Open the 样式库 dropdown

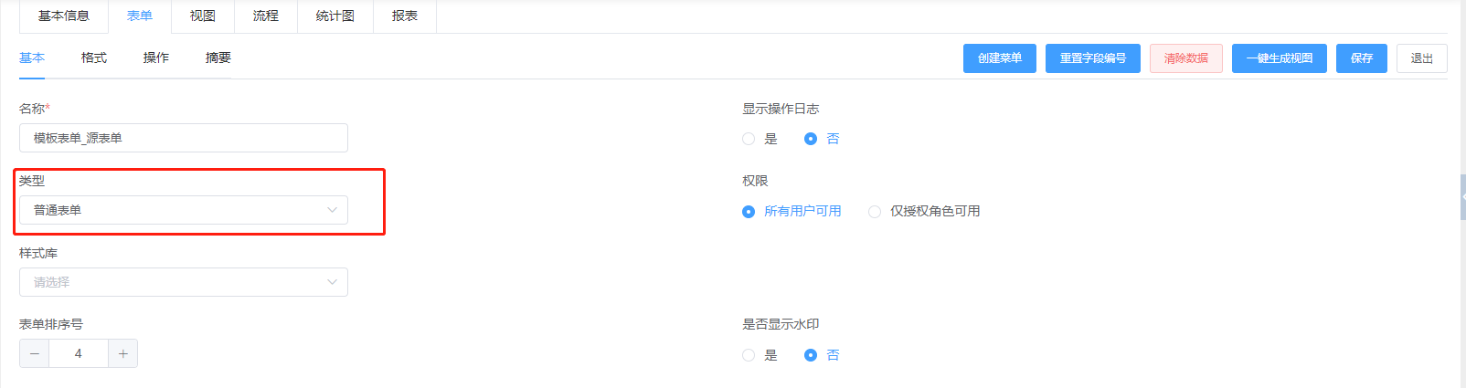pos(184,282)
